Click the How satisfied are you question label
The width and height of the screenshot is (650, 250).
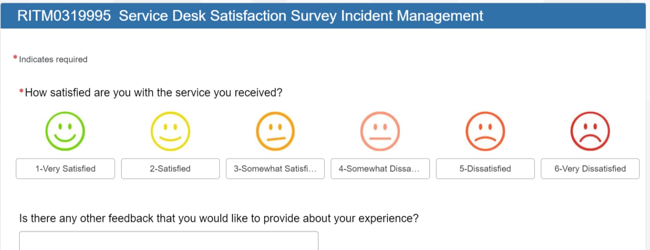click(x=154, y=92)
